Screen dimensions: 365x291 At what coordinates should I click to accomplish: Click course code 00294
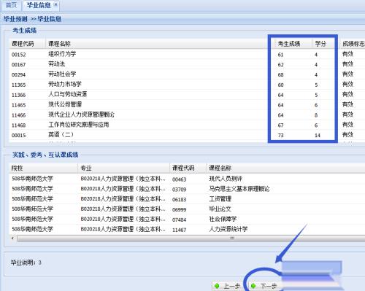pyautogui.click(x=19, y=75)
